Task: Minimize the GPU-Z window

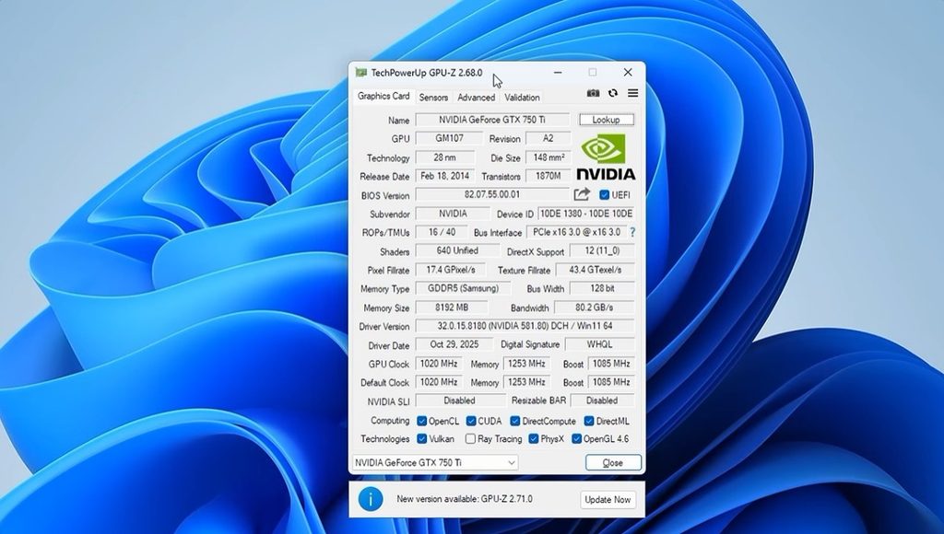Action: 558,72
